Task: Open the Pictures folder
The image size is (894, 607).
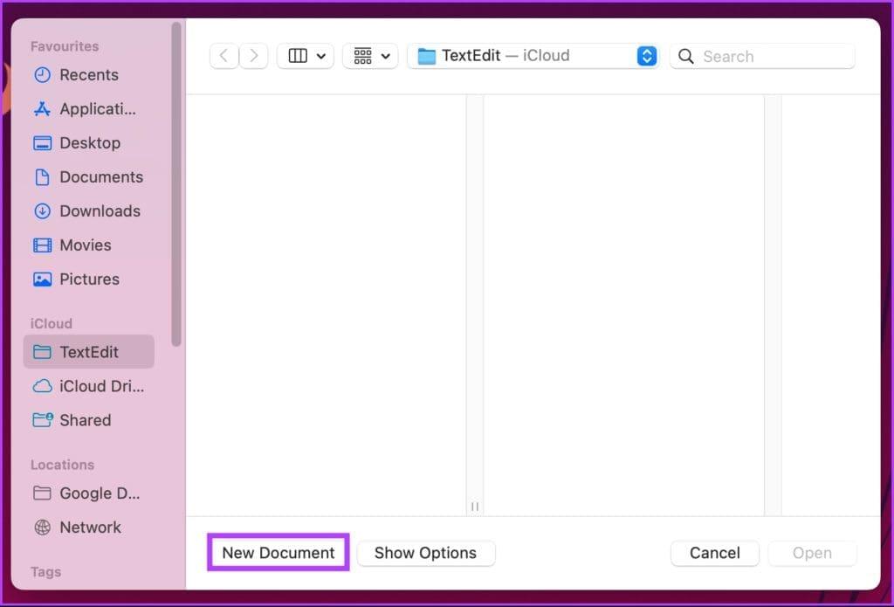Action: point(89,279)
